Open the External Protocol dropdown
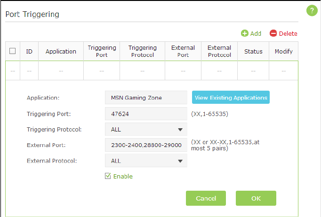This screenshot has height=217, width=321. (x=146, y=161)
